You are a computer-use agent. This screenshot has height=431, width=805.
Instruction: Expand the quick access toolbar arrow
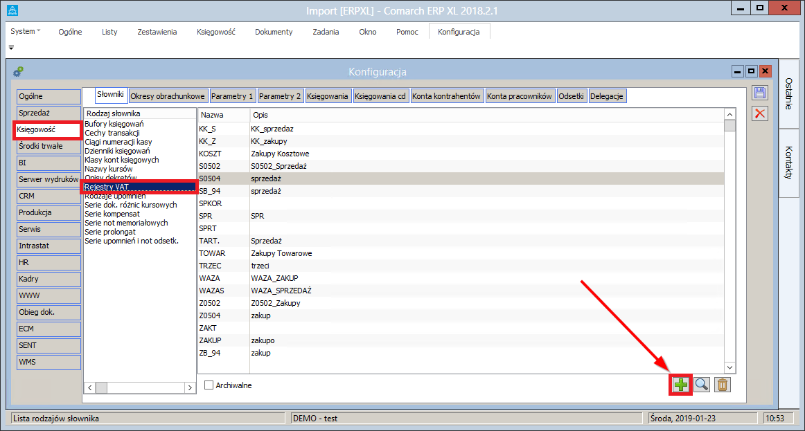pyautogui.click(x=11, y=48)
